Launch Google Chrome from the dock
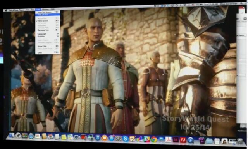 click(x=154, y=139)
